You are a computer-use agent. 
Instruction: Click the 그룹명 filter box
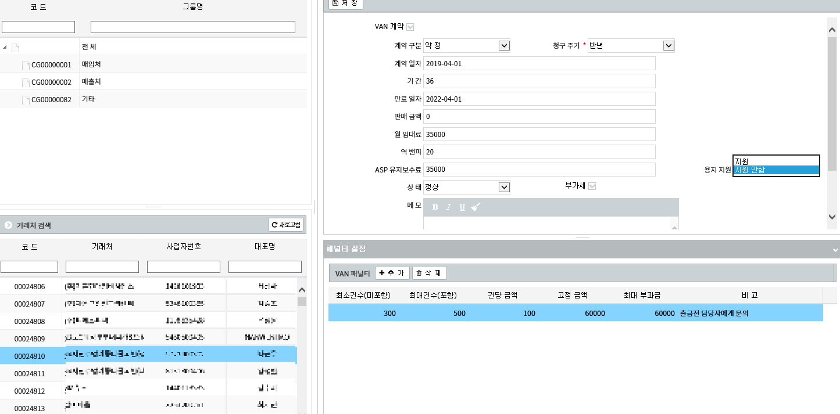pyautogui.click(x=193, y=27)
